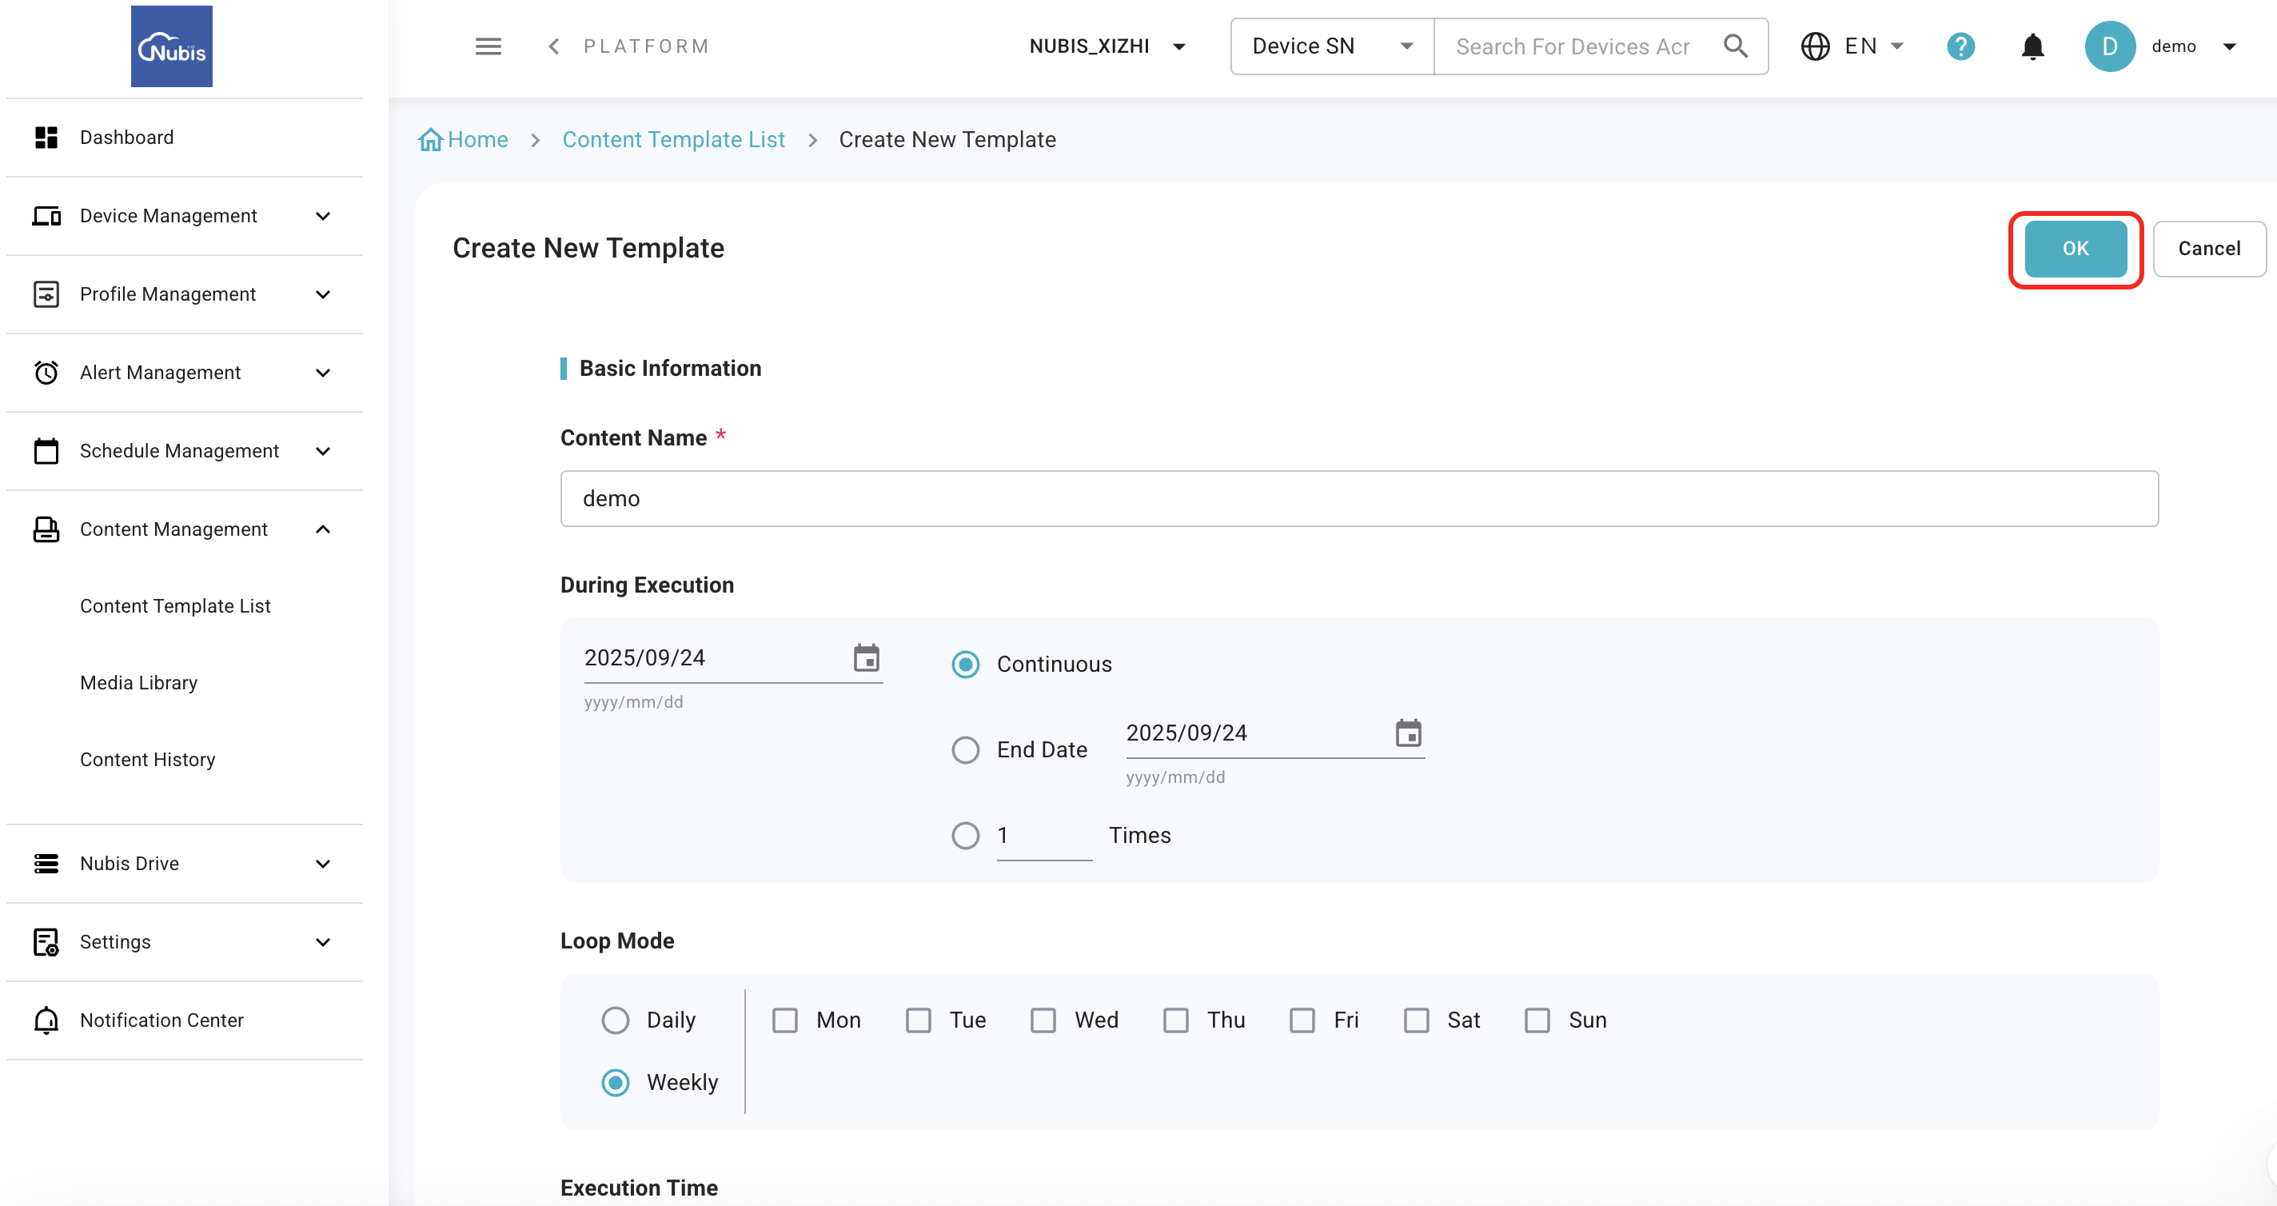Click the help question mark icon
This screenshot has width=2277, height=1206.
(1960, 46)
